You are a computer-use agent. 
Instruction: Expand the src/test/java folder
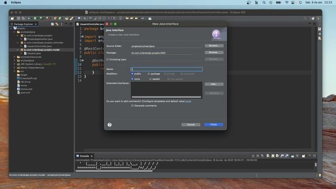point(14,61)
